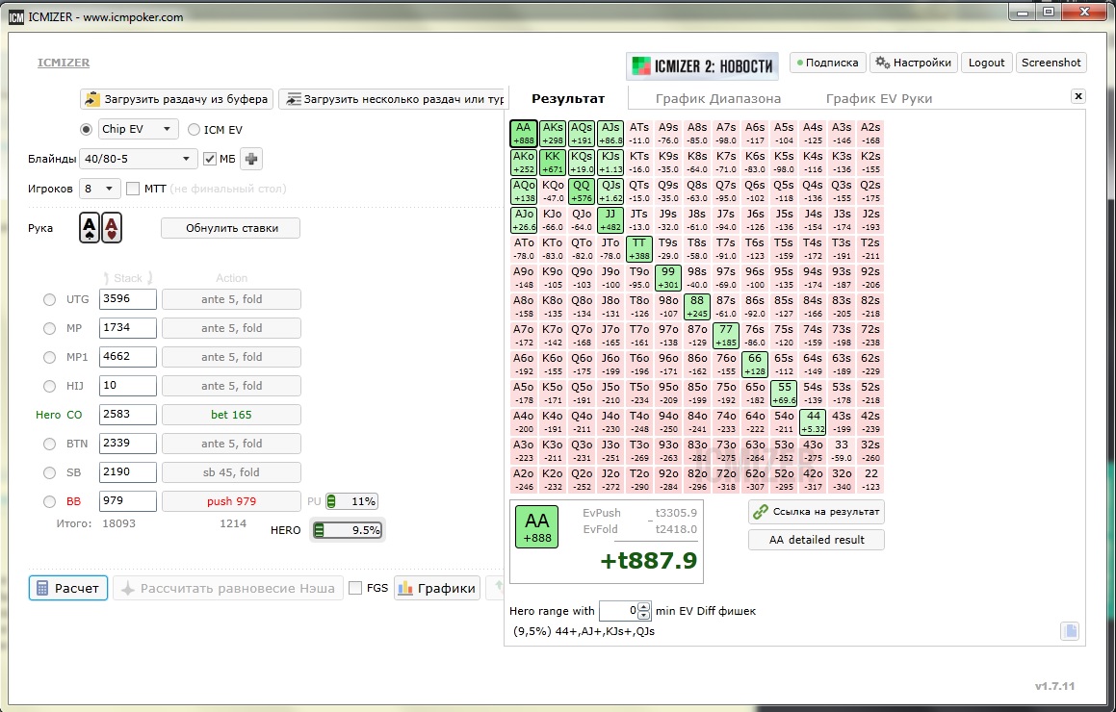Click the chart icon on the Графики button
This screenshot has width=1116, height=712.
(405, 588)
